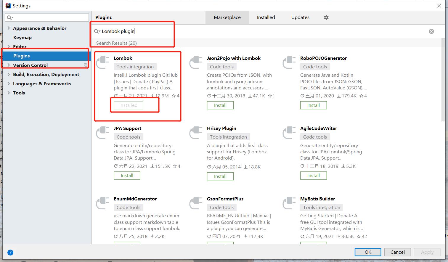Click the Json2Pojo with Lombok plugin icon
Screen dimensions: 448x262
tap(196, 62)
